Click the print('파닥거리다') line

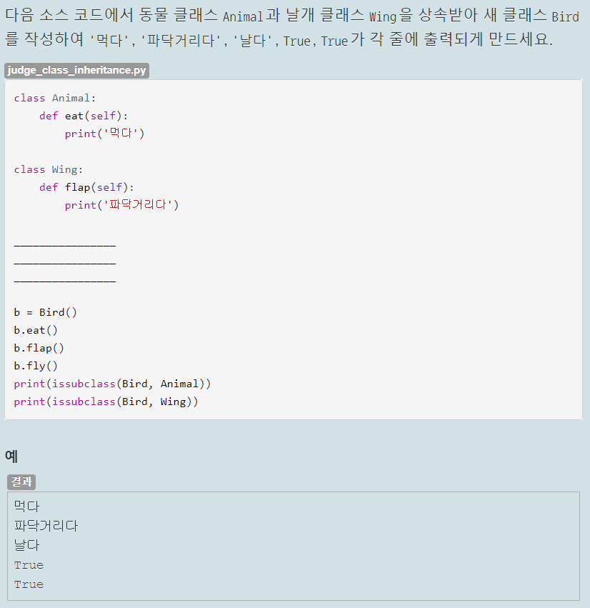(x=121, y=205)
